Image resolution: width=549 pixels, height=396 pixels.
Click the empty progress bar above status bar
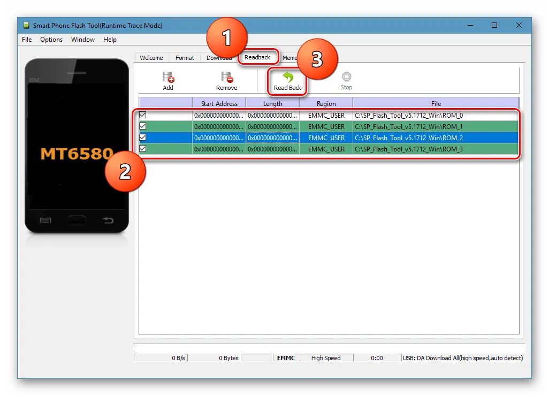(x=329, y=348)
